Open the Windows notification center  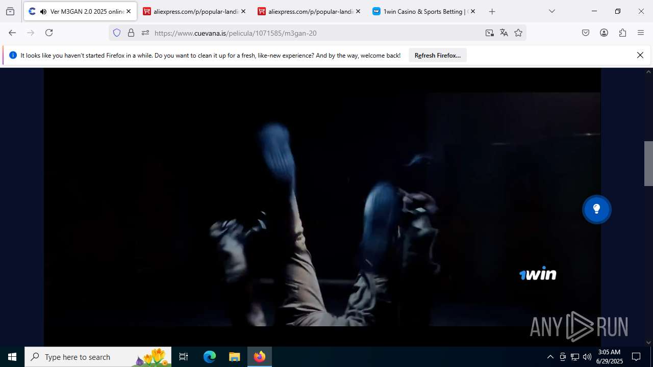636,357
